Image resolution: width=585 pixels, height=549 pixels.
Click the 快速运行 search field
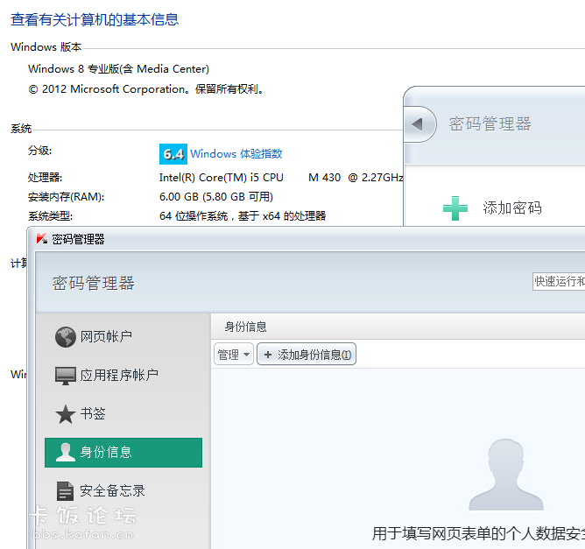[x=559, y=281]
